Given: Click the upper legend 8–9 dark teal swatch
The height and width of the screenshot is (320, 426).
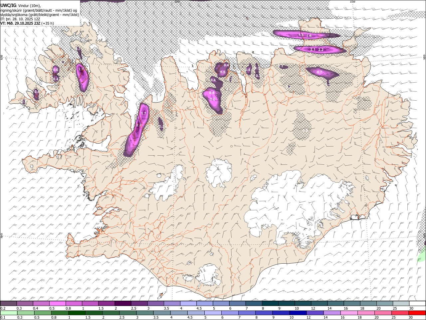Looking at the screenshot, I should [270, 303].
